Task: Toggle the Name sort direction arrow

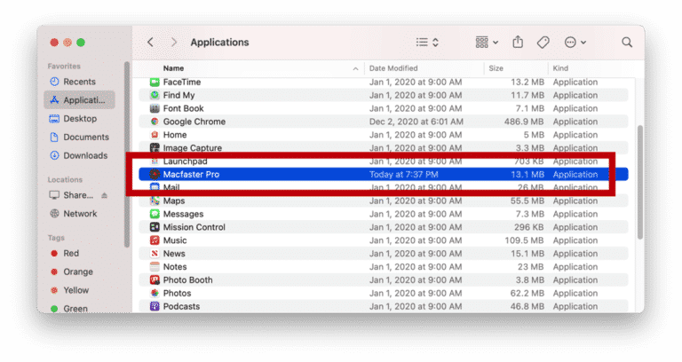Action: coord(355,68)
